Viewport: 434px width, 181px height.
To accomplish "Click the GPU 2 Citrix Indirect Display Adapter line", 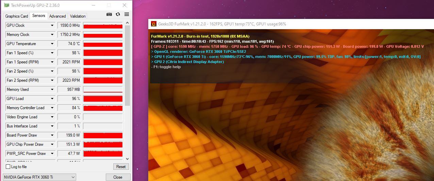I will 187,62.
